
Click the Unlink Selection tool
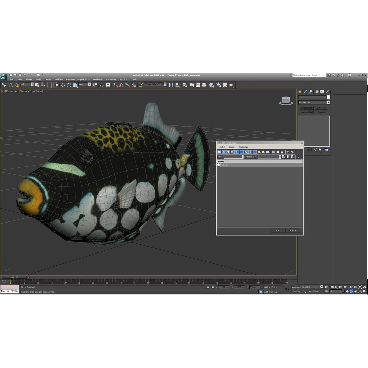click(10, 85)
